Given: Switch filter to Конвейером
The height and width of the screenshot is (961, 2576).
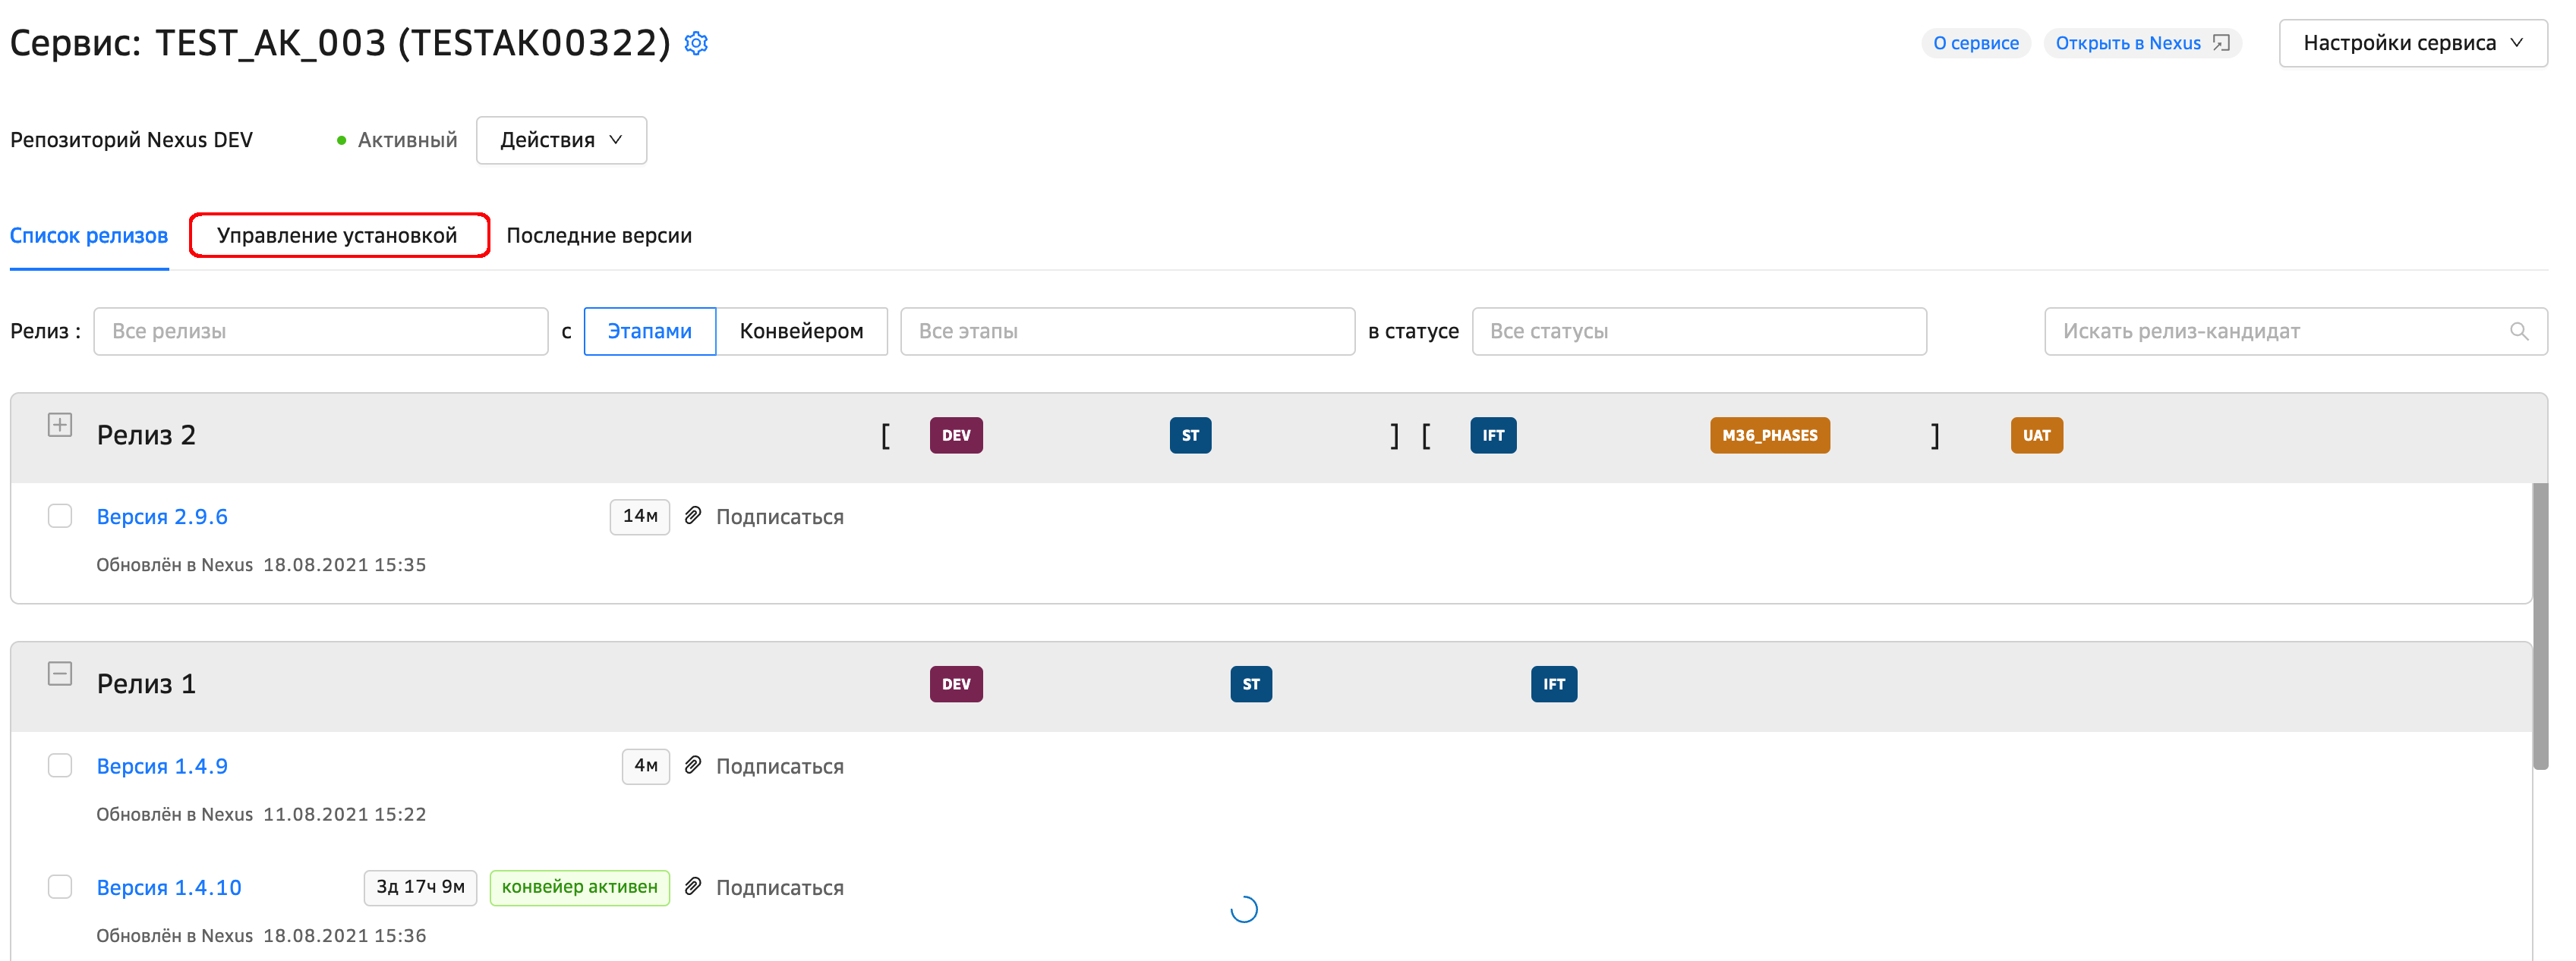Looking at the screenshot, I should (801, 331).
